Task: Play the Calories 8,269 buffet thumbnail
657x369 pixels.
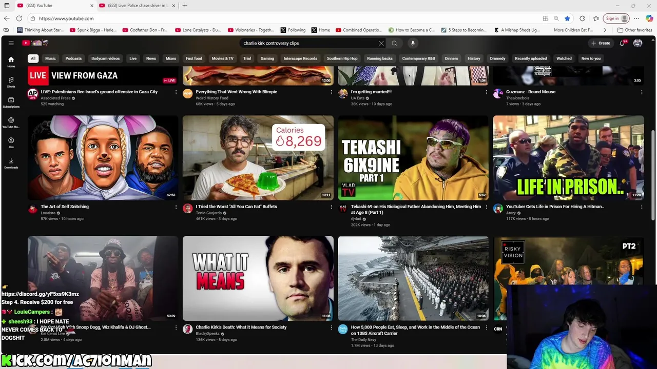Action: pos(258,157)
